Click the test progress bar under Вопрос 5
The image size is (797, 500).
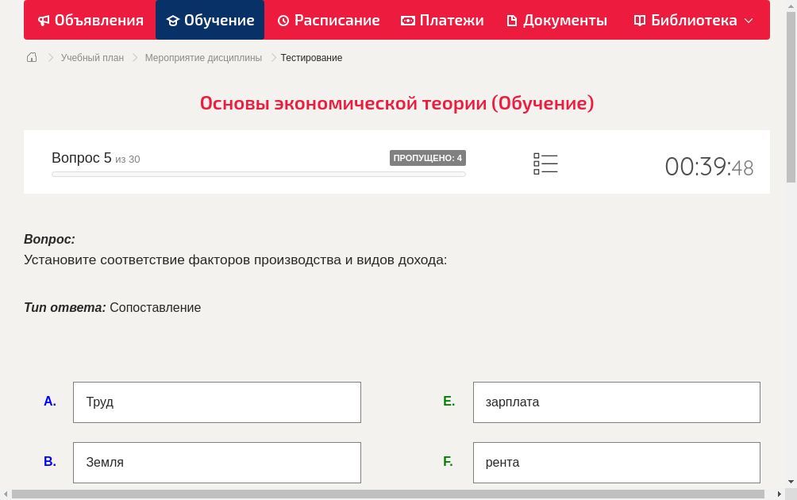tap(258, 174)
